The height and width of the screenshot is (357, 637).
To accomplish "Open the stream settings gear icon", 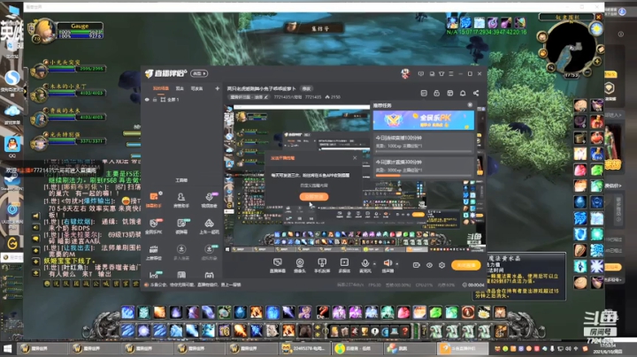I will [441, 265].
